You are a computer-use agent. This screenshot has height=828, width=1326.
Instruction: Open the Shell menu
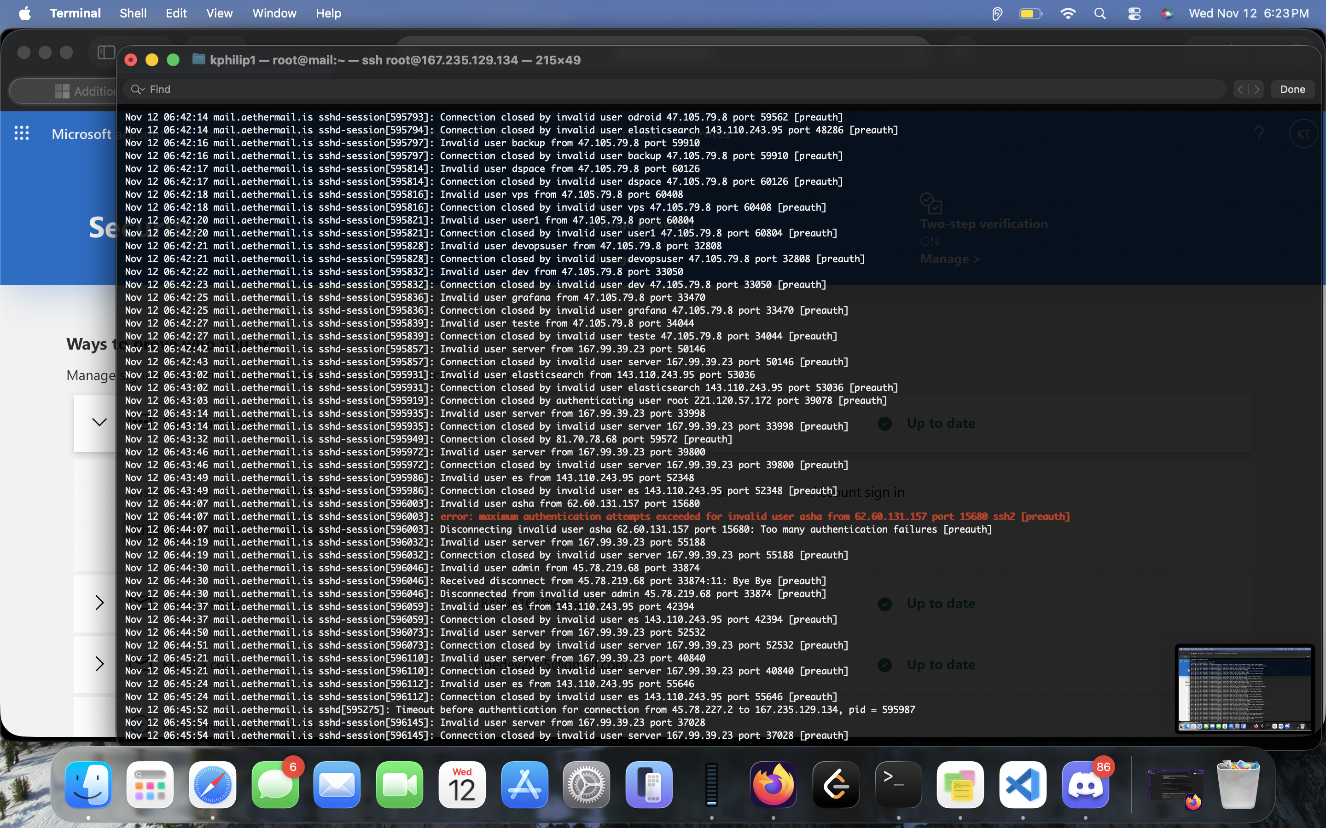pos(133,13)
